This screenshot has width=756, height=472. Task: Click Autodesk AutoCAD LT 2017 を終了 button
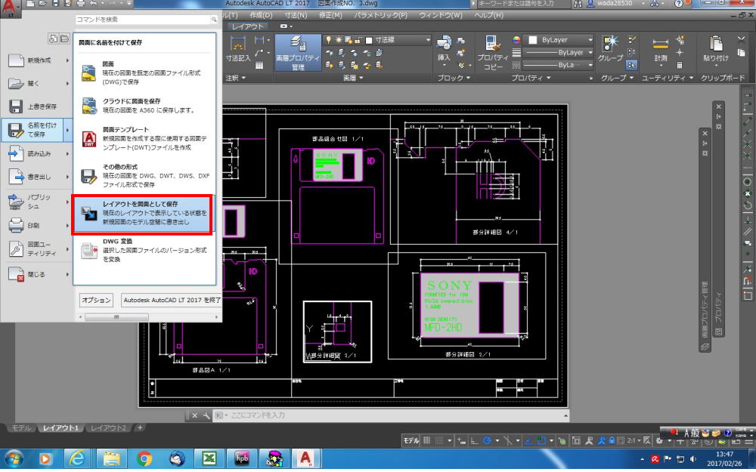click(172, 300)
